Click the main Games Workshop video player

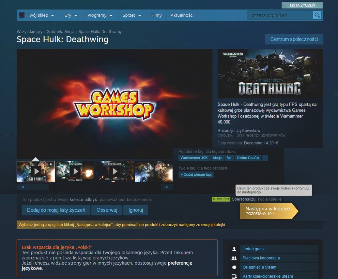tap(115, 104)
